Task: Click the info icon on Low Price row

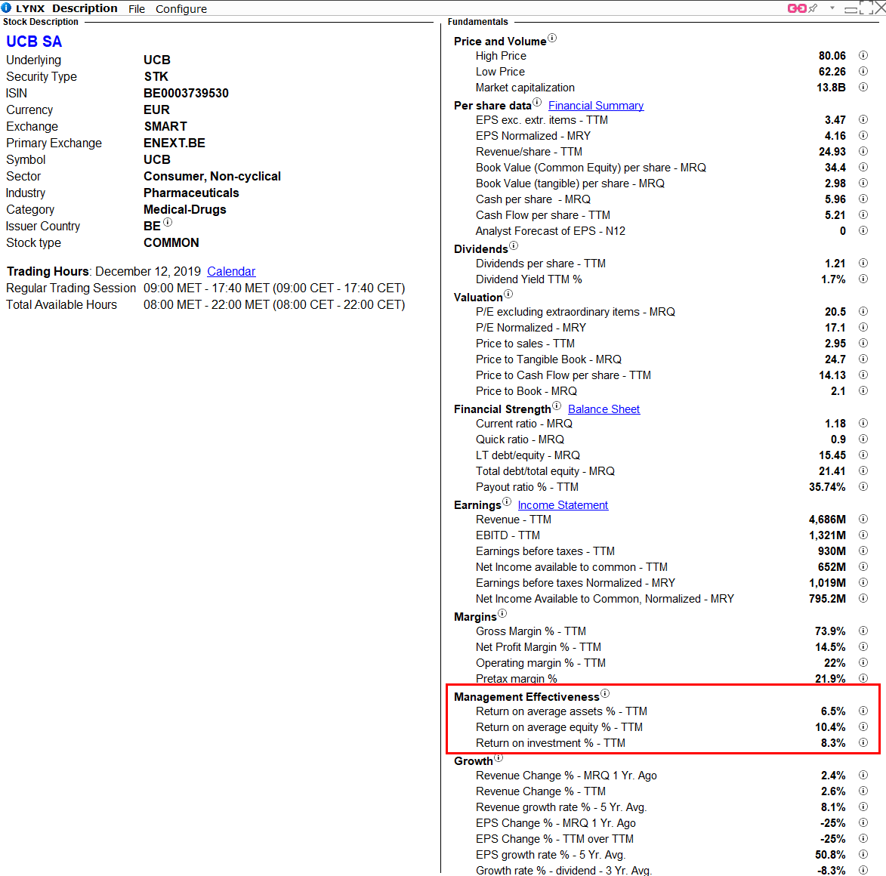Action: click(x=863, y=71)
